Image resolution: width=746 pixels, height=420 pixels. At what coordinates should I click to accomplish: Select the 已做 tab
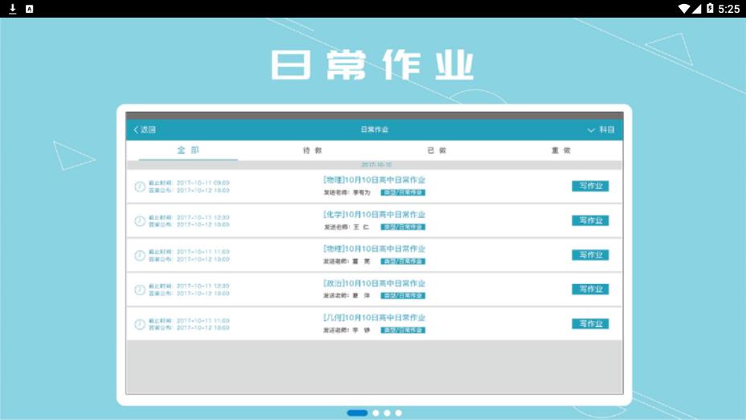tap(437, 150)
